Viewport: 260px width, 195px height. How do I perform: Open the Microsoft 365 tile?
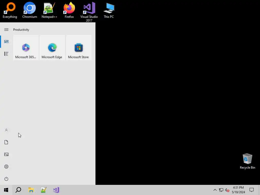pos(26,48)
